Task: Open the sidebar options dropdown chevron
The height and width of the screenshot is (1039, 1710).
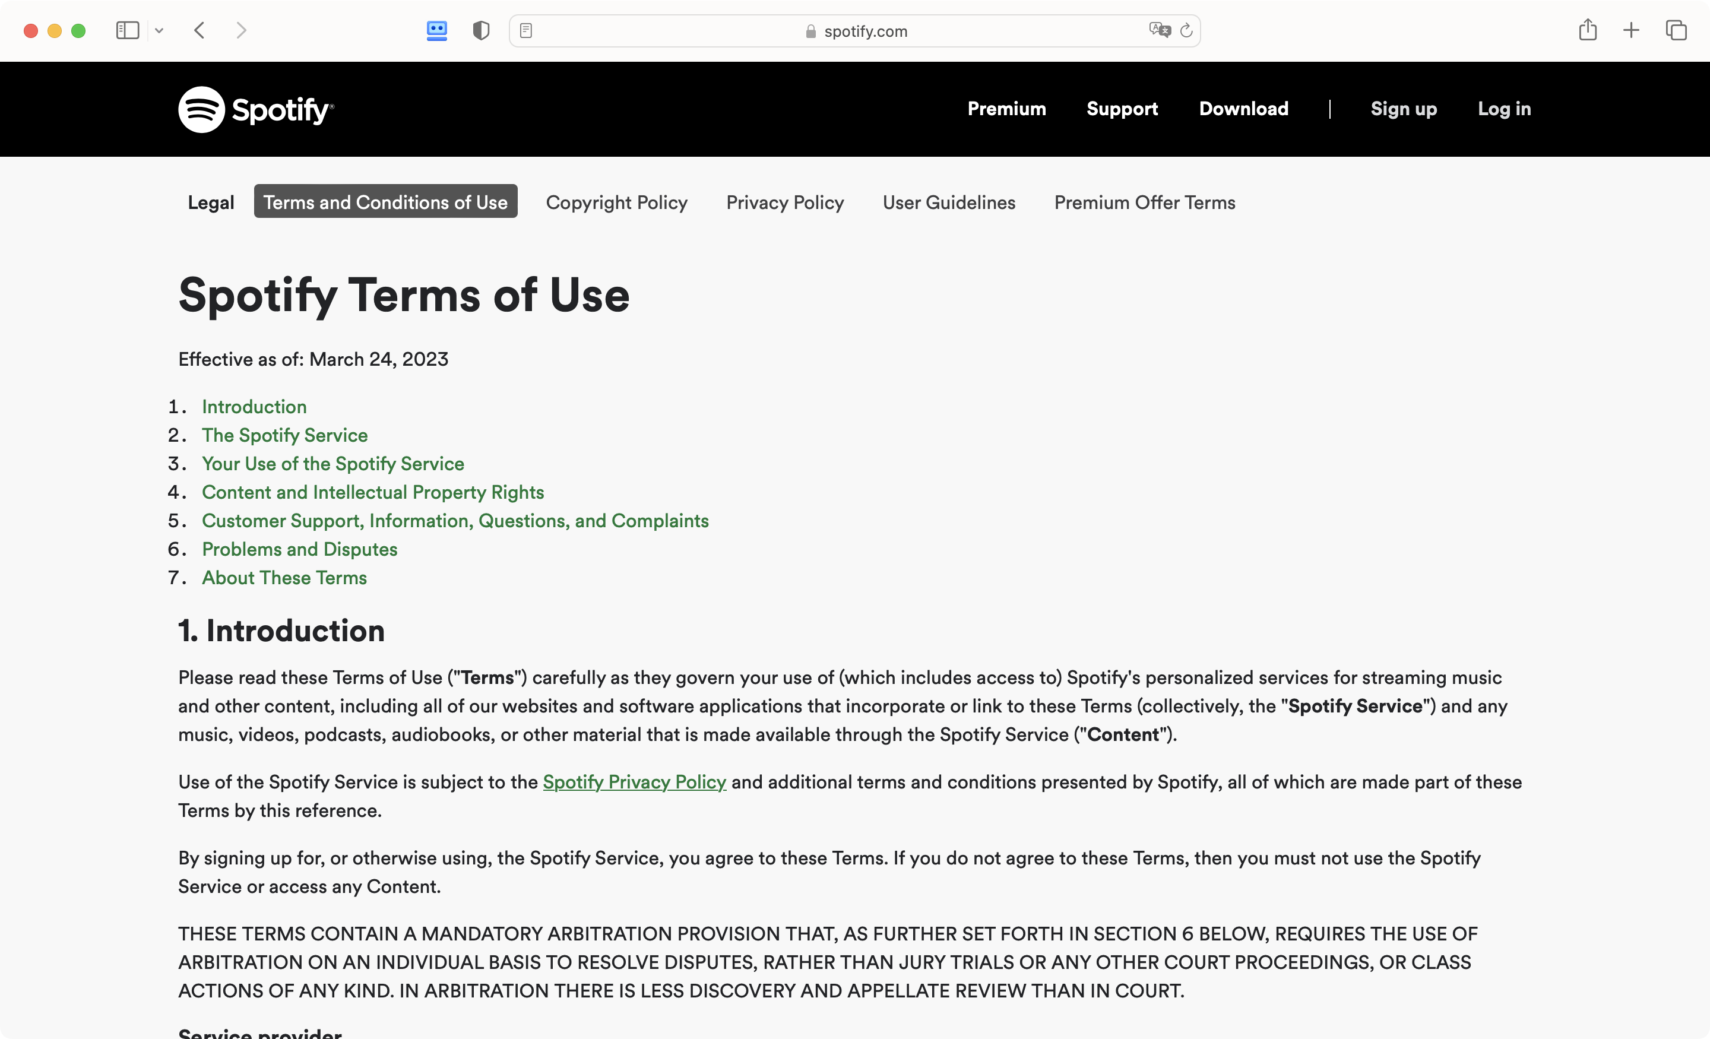Action: (159, 30)
